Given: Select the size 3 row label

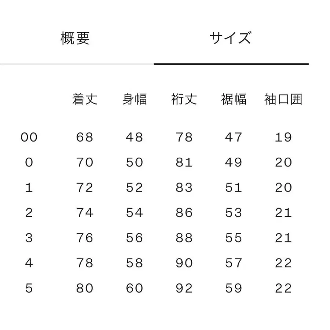Looking at the screenshot, I should click(x=29, y=238).
